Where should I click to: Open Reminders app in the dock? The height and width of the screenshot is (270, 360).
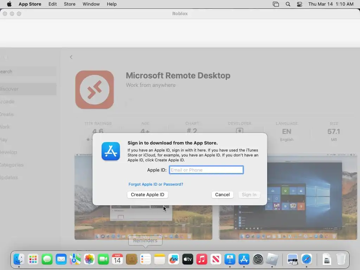click(x=145, y=259)
